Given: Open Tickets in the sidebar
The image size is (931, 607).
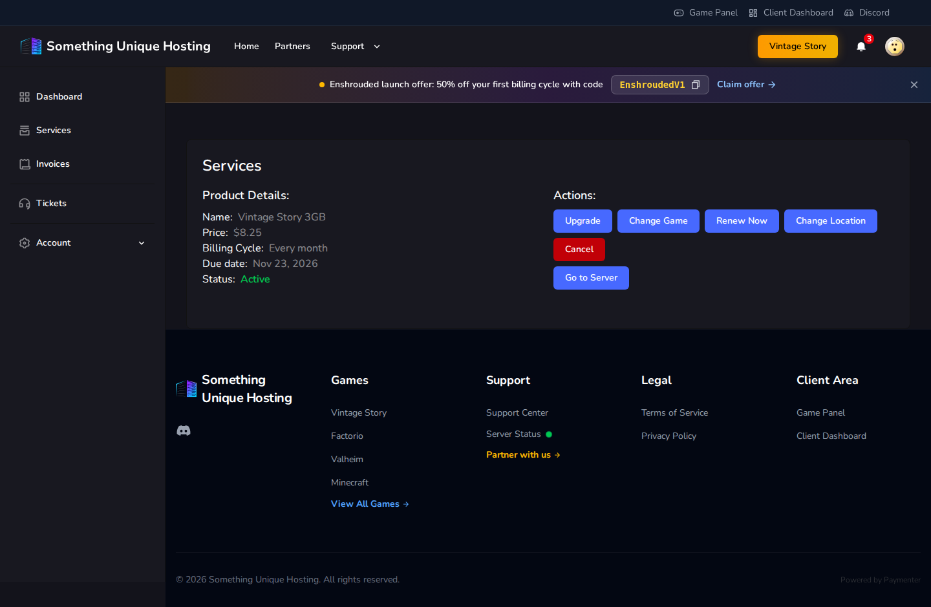Looking at the screenshot, I should pos(83,204).
